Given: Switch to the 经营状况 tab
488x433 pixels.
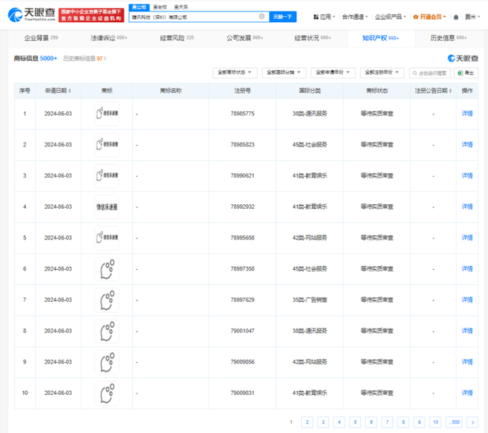Looking at the screenshot, I should coord(313,38).
